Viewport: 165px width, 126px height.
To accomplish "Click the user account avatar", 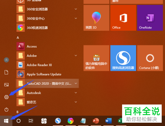I will pyautogui.click(x=6, y=60).
